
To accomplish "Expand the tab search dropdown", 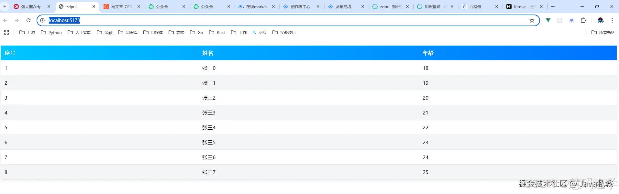I will 5,6.
